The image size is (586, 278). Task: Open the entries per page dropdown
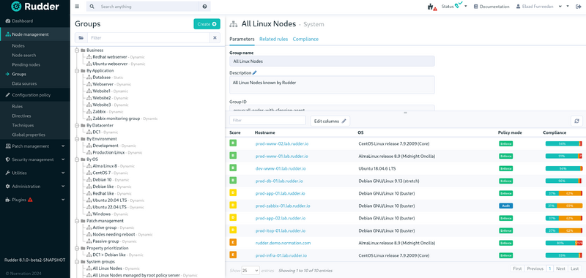tap(251, 270)
